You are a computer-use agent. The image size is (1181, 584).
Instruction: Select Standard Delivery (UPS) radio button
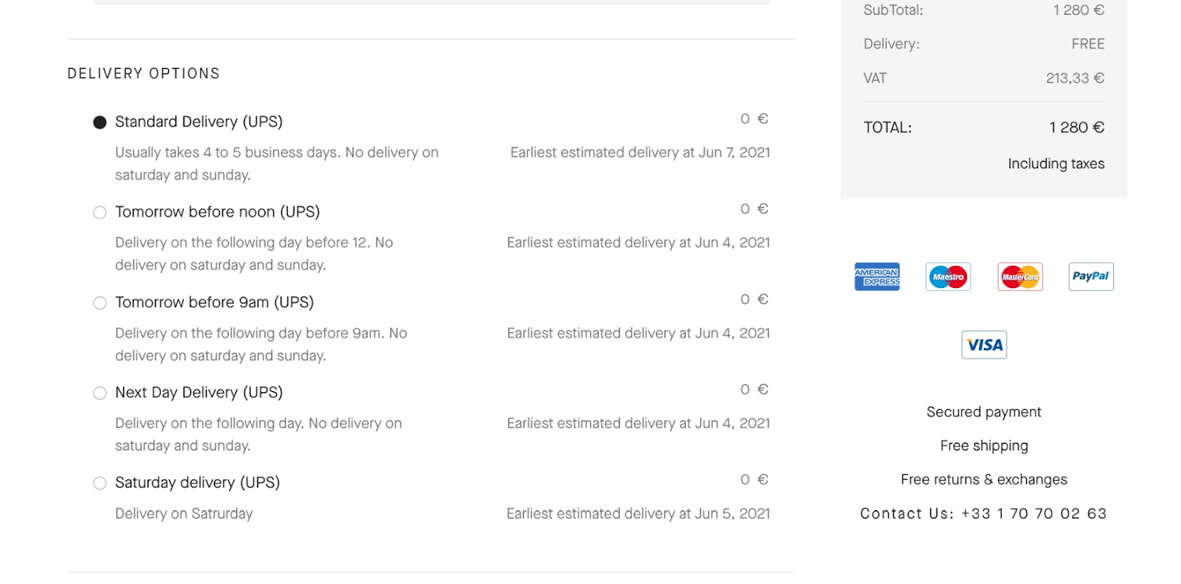[100, 123]
